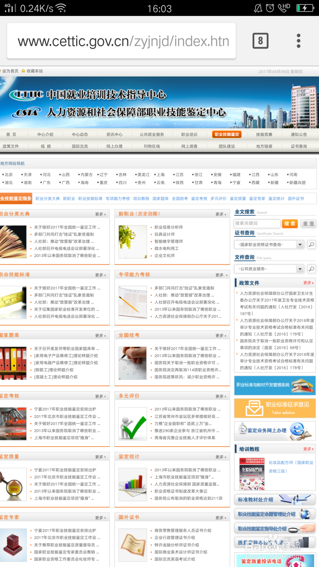Open the pencil sheet thumbnail in 专项能力考核

pyautogui.click(x=133, y=303)
